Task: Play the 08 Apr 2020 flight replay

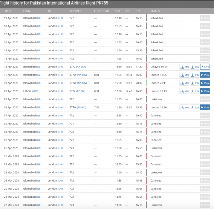Action: (205, 107)
